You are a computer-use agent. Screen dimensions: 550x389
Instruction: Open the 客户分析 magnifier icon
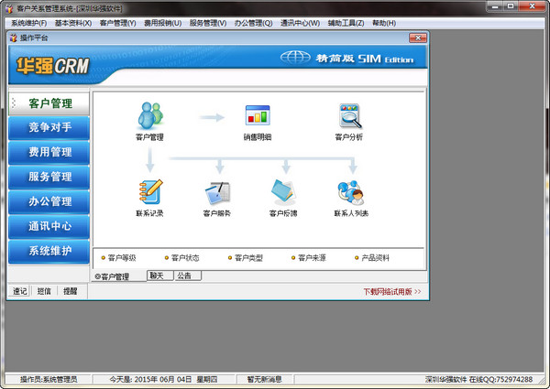tap(350, 115)
